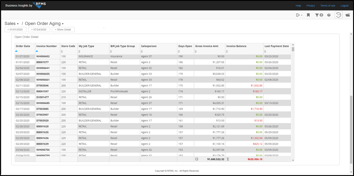Select invoice number WH006602
Viewport: 354px width, 176px height.
tap(43, 56)
